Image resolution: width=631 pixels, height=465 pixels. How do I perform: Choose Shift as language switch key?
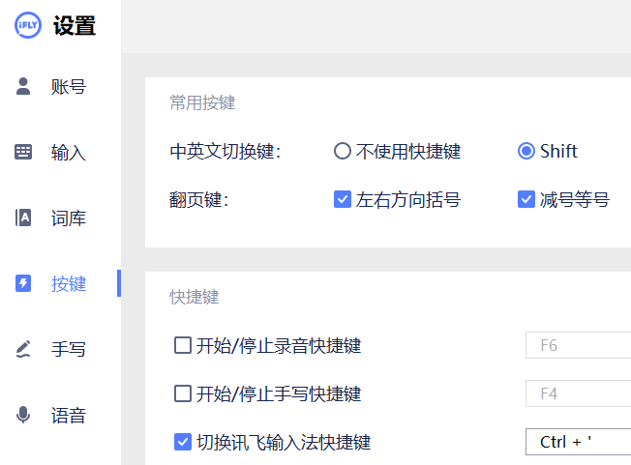526,151
